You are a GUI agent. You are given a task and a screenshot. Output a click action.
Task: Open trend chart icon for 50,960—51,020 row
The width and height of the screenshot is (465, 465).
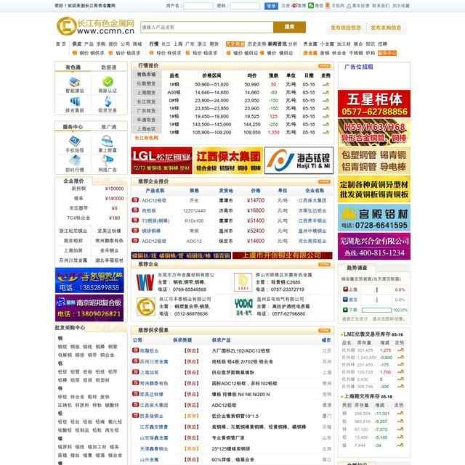tap(325, 85)
